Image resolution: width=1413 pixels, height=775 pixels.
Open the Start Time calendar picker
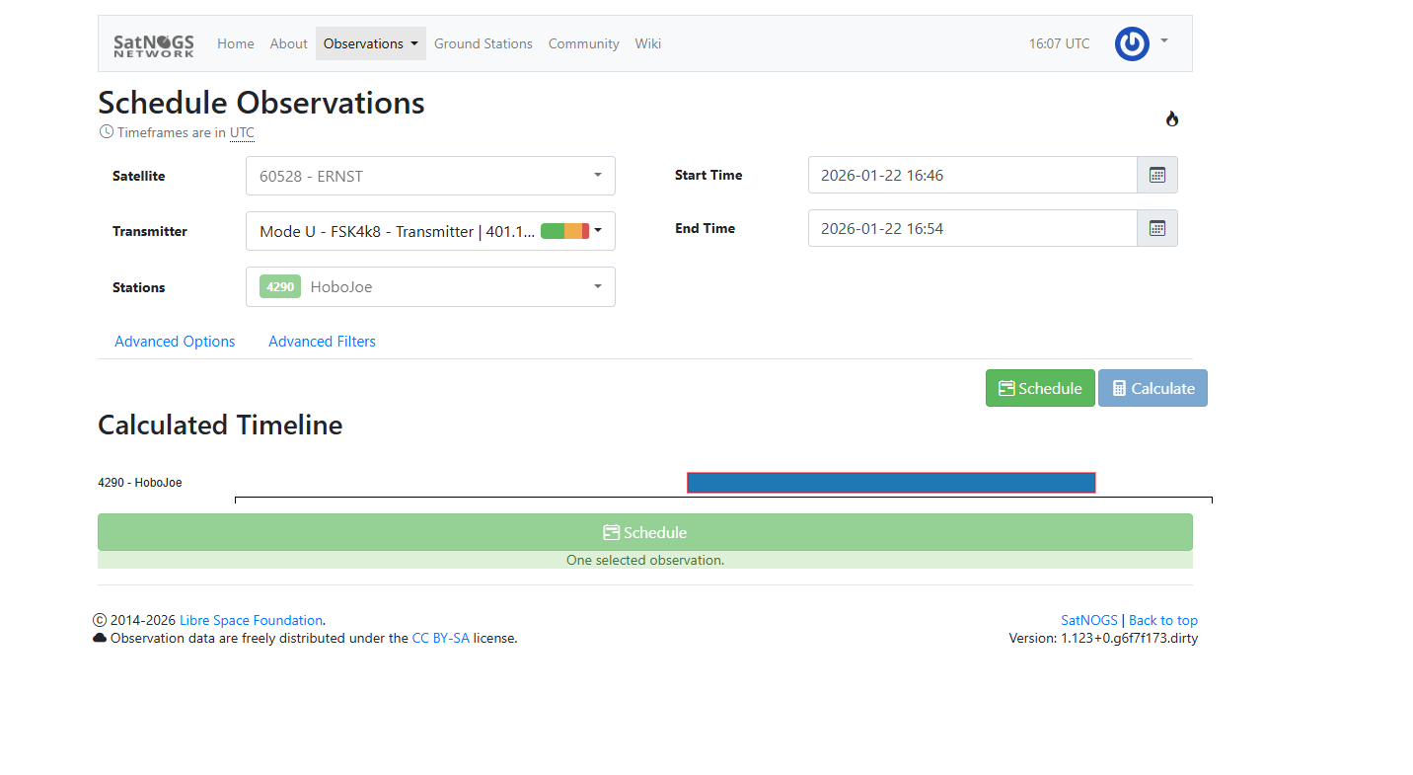pyautogui.click(x=1157, y=175)
